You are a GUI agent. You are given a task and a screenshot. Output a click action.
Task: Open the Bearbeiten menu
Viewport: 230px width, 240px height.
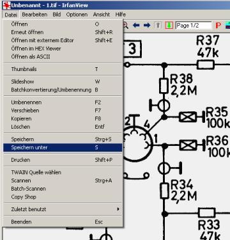click(34, 15)
